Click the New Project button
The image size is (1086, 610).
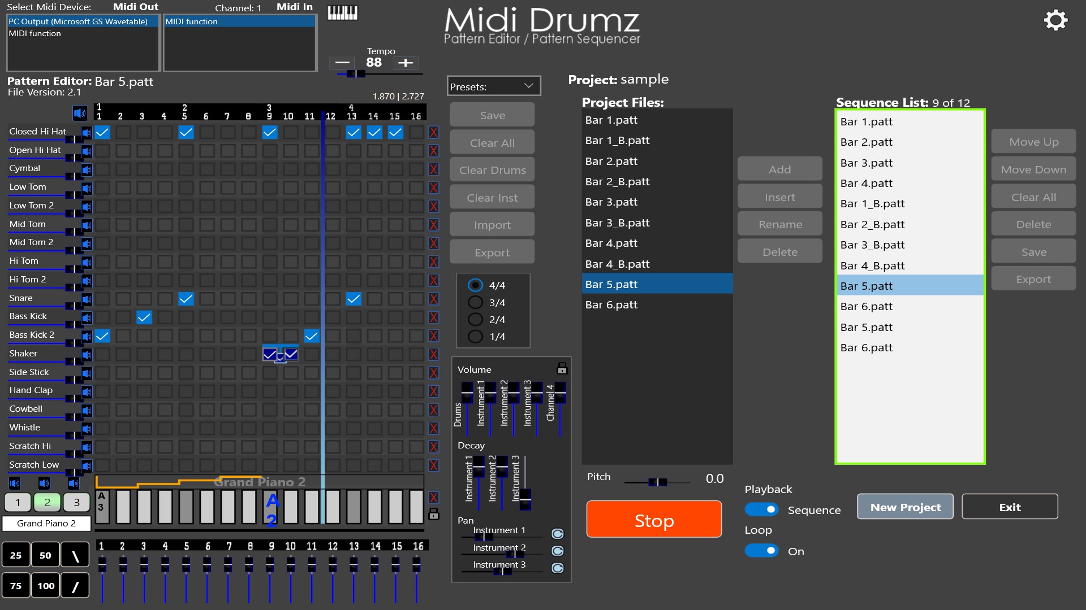point(905,507)
